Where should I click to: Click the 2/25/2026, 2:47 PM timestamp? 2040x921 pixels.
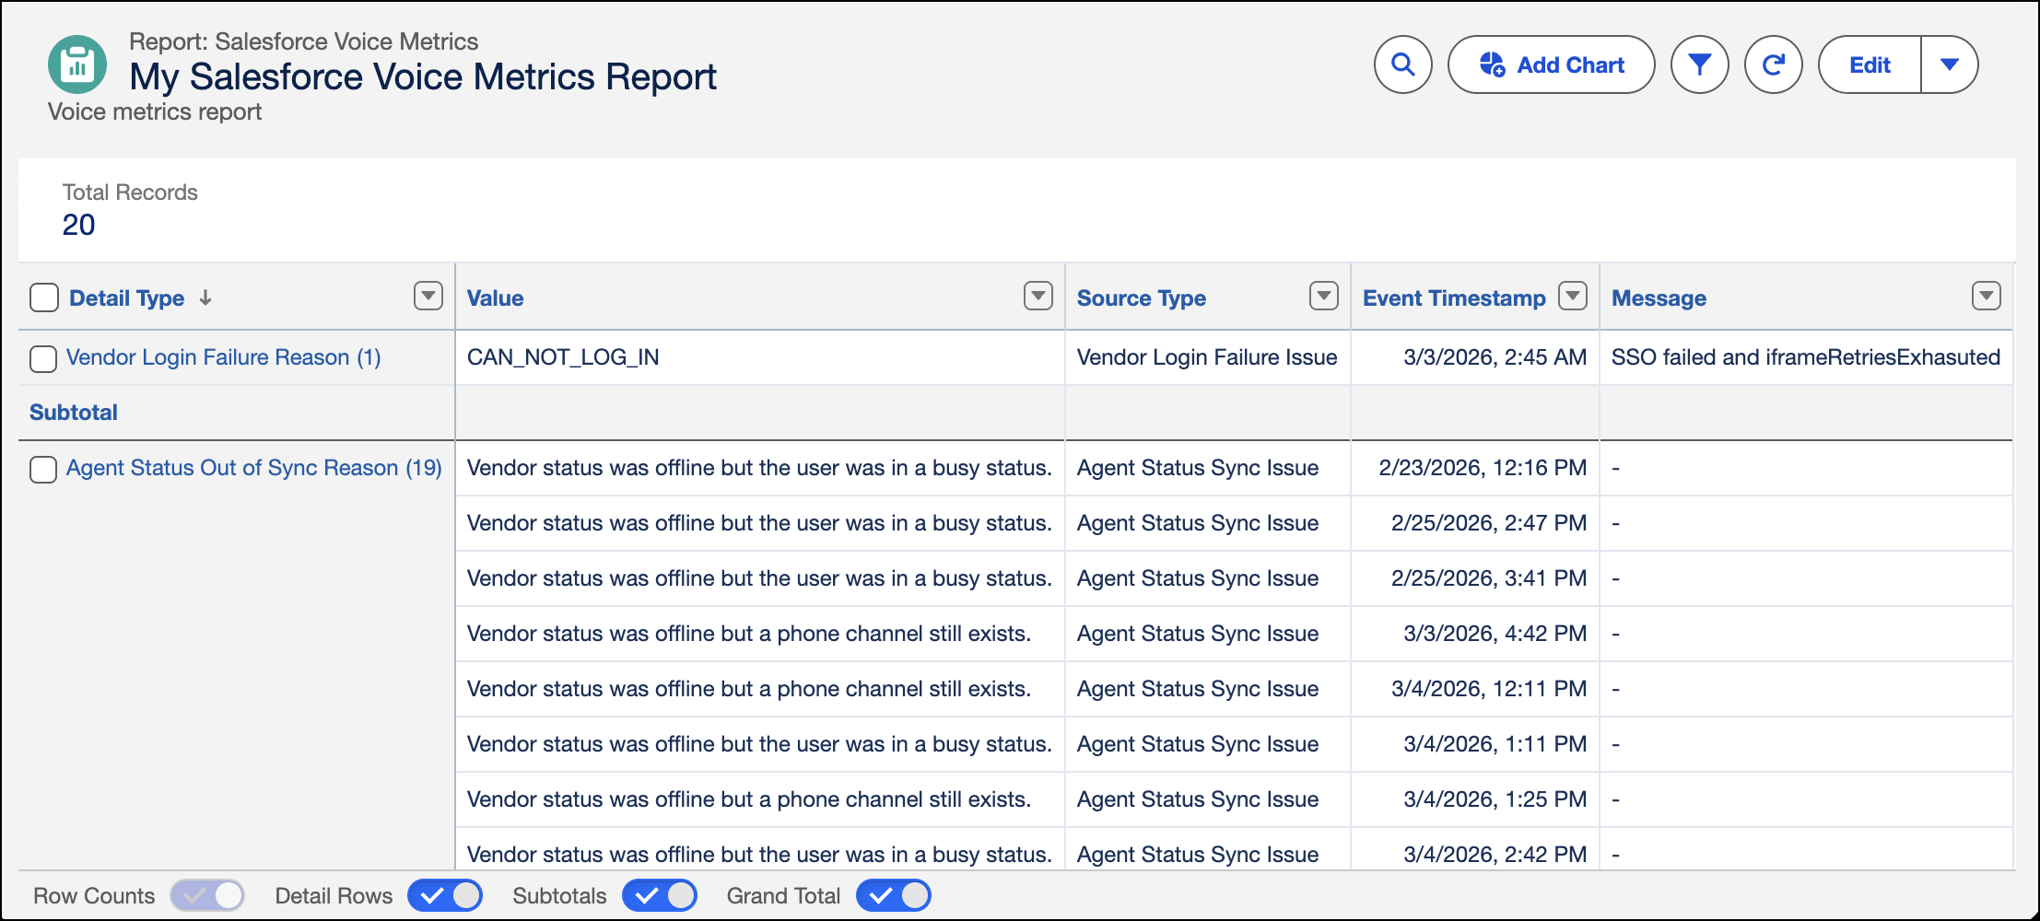[1489, 523]
